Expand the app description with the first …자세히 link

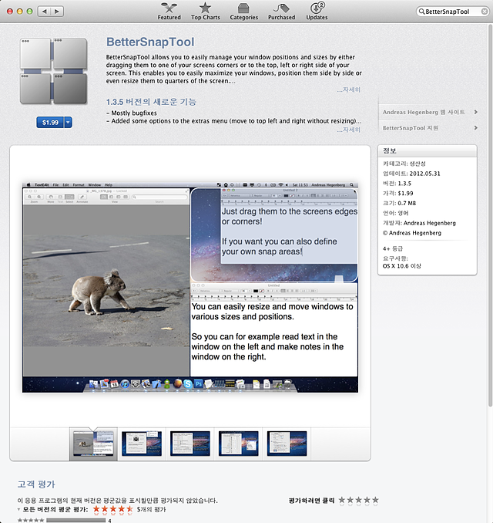(348, 89)
